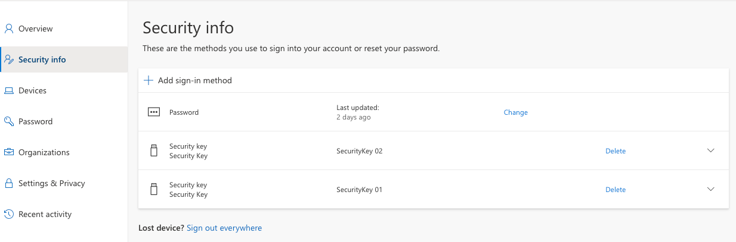Delete SecurityKey 02
The height and width of the screenshot is (242, 736).
tap(616, 151)
